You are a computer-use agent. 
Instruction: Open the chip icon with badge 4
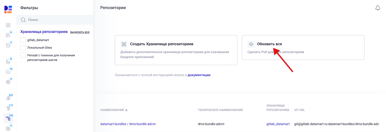coord(8,82)
